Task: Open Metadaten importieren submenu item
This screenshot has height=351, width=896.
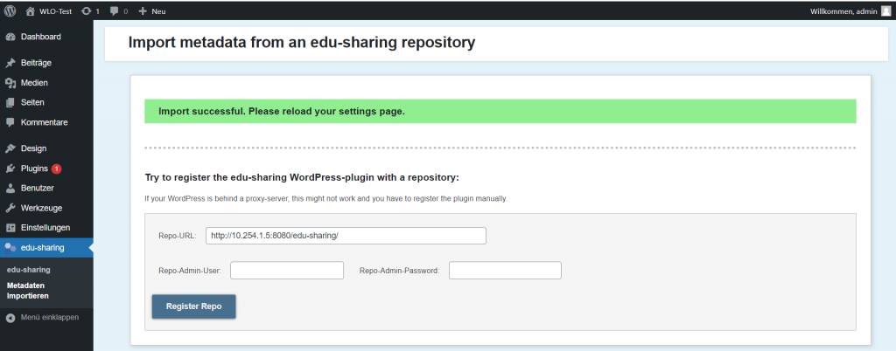Action: coord(27,291)
